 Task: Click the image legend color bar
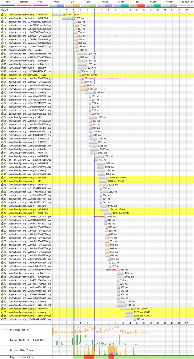[x=105, y=5]
